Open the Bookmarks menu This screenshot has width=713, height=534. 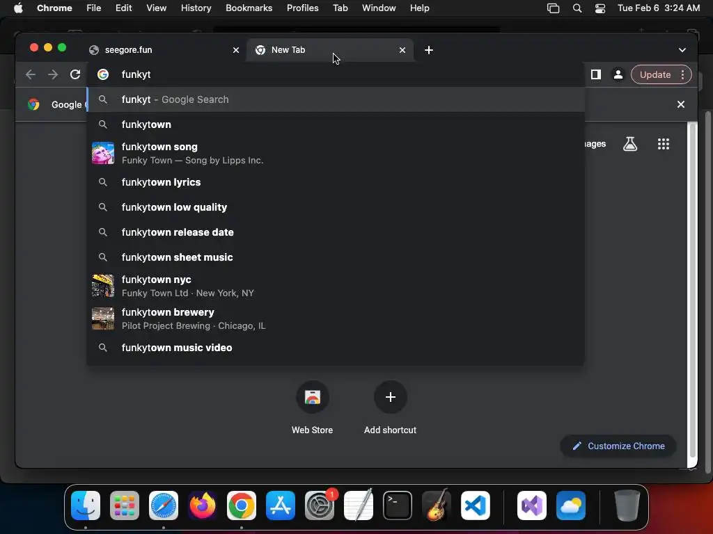[x=249, y=8]
